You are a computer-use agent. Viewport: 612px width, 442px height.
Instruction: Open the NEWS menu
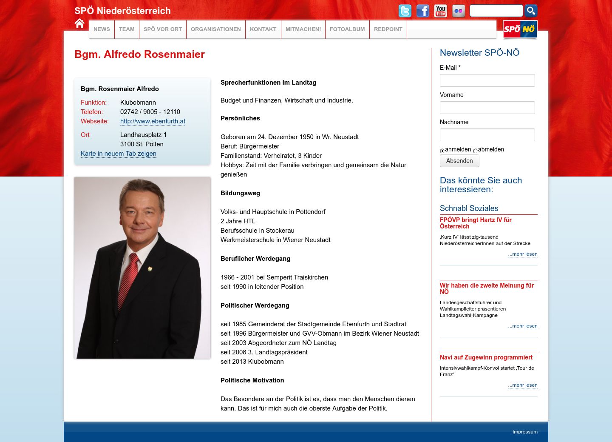(102, 29)
